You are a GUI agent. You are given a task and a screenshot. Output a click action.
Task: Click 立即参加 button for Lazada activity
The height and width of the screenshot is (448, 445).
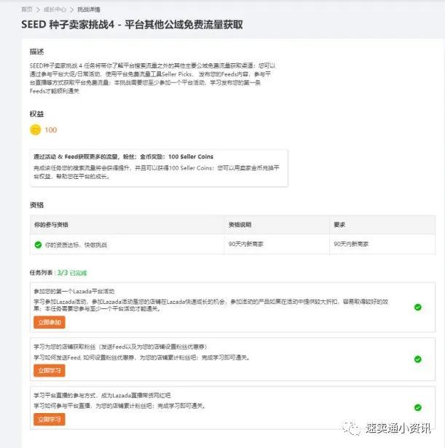coord(50,322)
